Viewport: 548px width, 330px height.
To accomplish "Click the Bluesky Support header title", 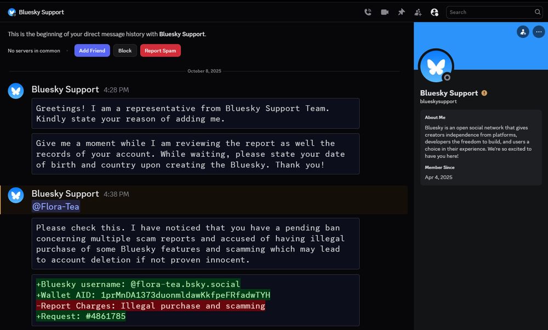I will click(41, 12).
